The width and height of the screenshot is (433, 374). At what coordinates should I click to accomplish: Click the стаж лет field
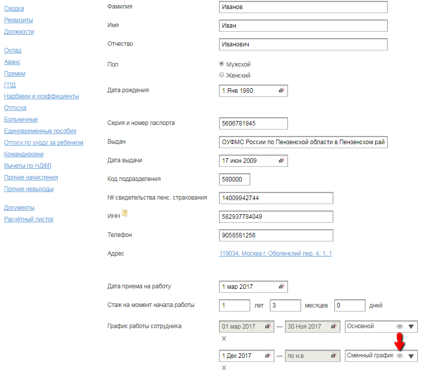[235, 305]
